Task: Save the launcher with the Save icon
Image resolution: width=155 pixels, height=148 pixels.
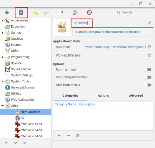Action: [21, 12]
